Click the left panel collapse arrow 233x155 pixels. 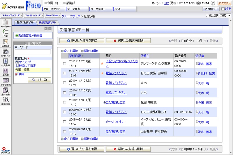tap(46, 28)
